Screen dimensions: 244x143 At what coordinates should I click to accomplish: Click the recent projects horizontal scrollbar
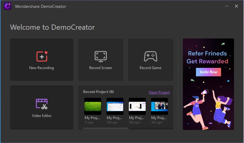click(106, 128)
